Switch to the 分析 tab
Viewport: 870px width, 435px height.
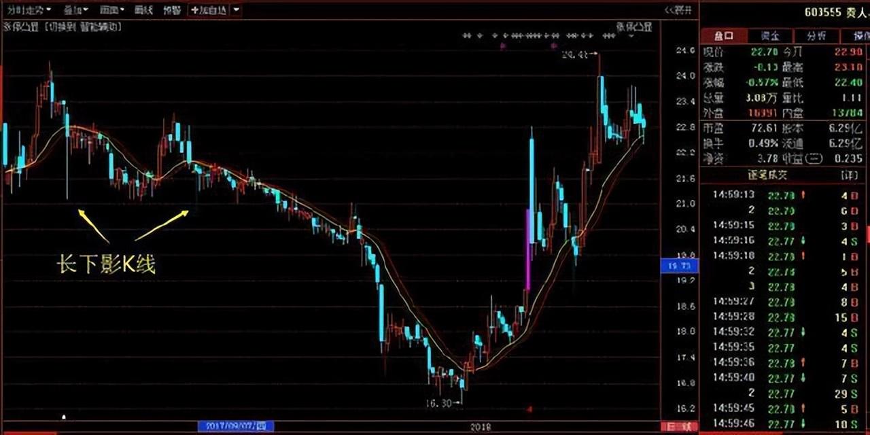(x=816, y=36)
